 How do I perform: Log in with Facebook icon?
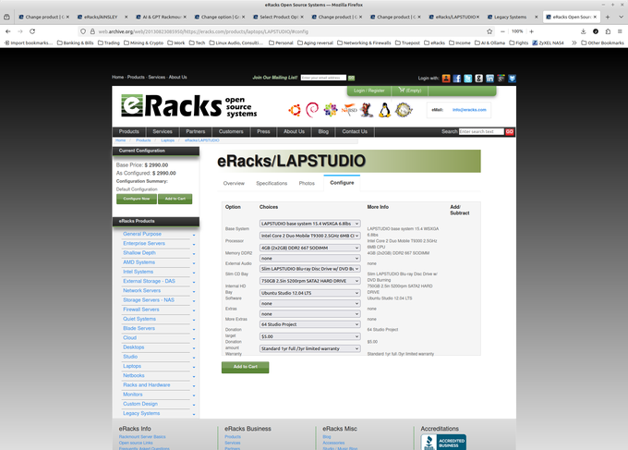tap(457, 79)
